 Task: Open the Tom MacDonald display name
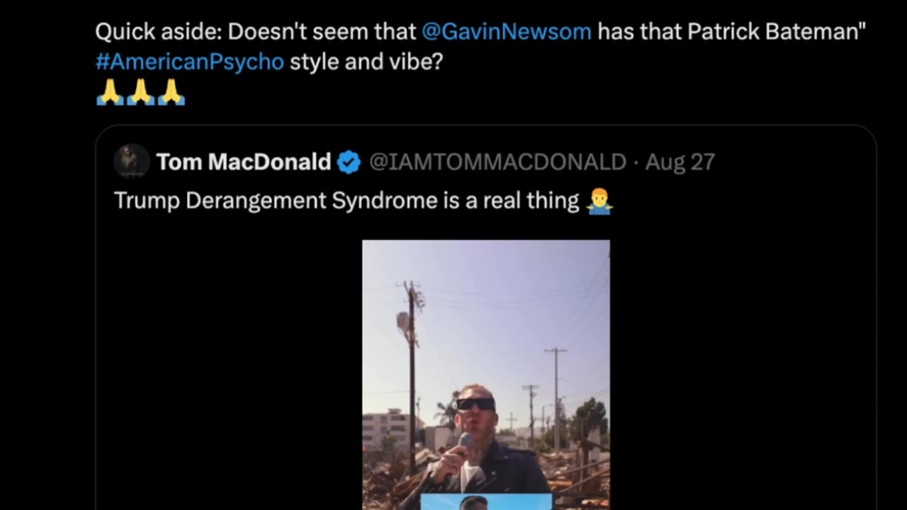244,162
